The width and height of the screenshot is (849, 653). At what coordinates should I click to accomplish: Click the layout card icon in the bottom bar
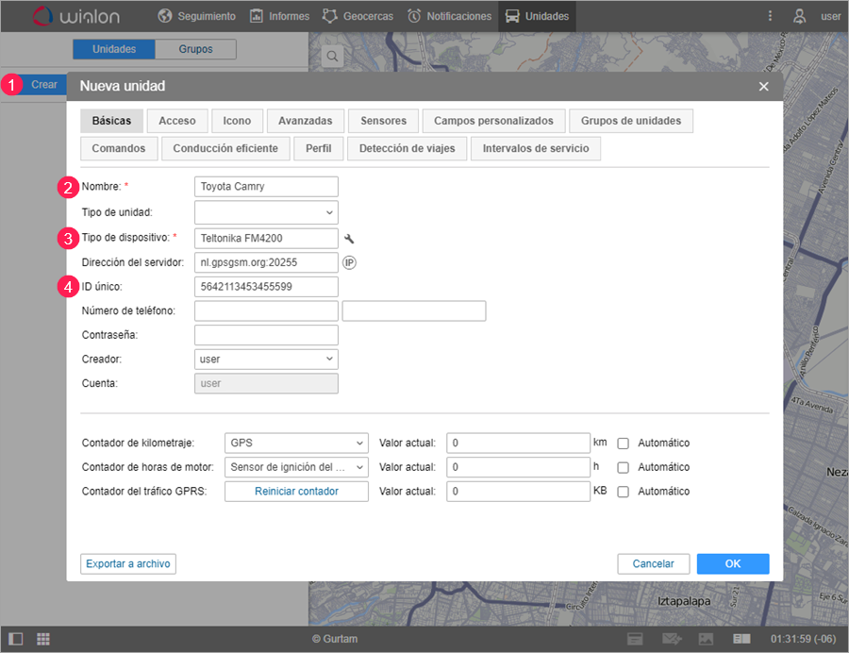pyautogui.click(x=741, y=639)
